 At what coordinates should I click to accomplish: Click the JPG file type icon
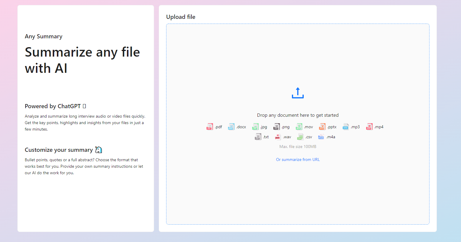coord(255,127)
